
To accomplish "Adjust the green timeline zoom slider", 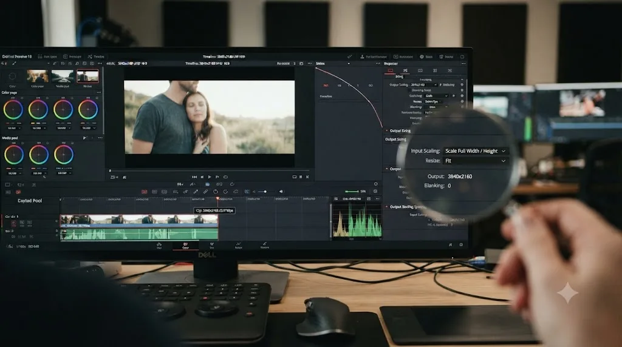I will [352, 192].
